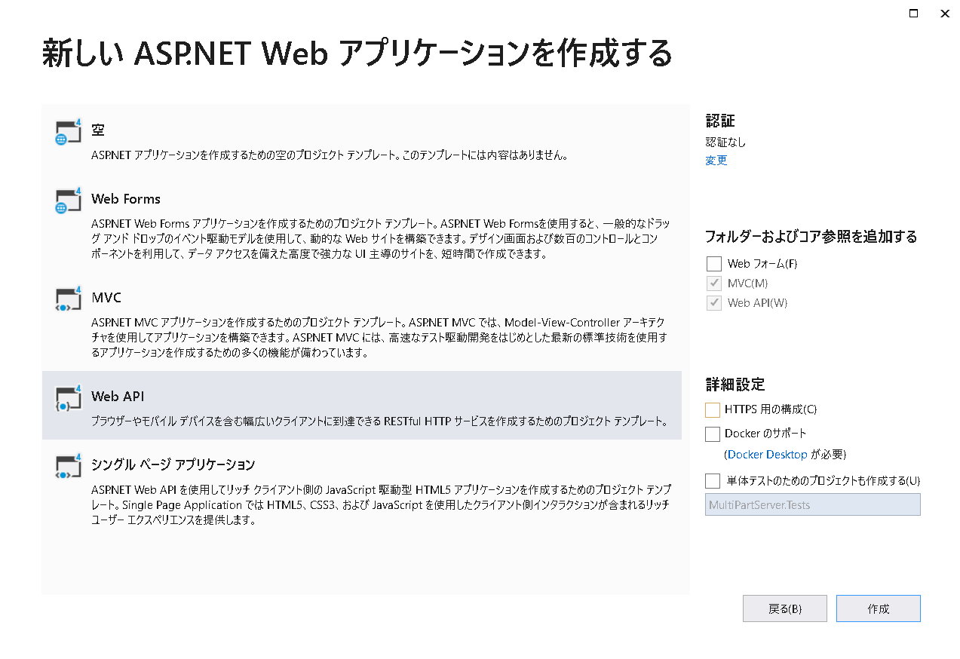Enable the Web フォーム(F) checkbox
Viewport: 960px width, 659px height.
(714, 264)
